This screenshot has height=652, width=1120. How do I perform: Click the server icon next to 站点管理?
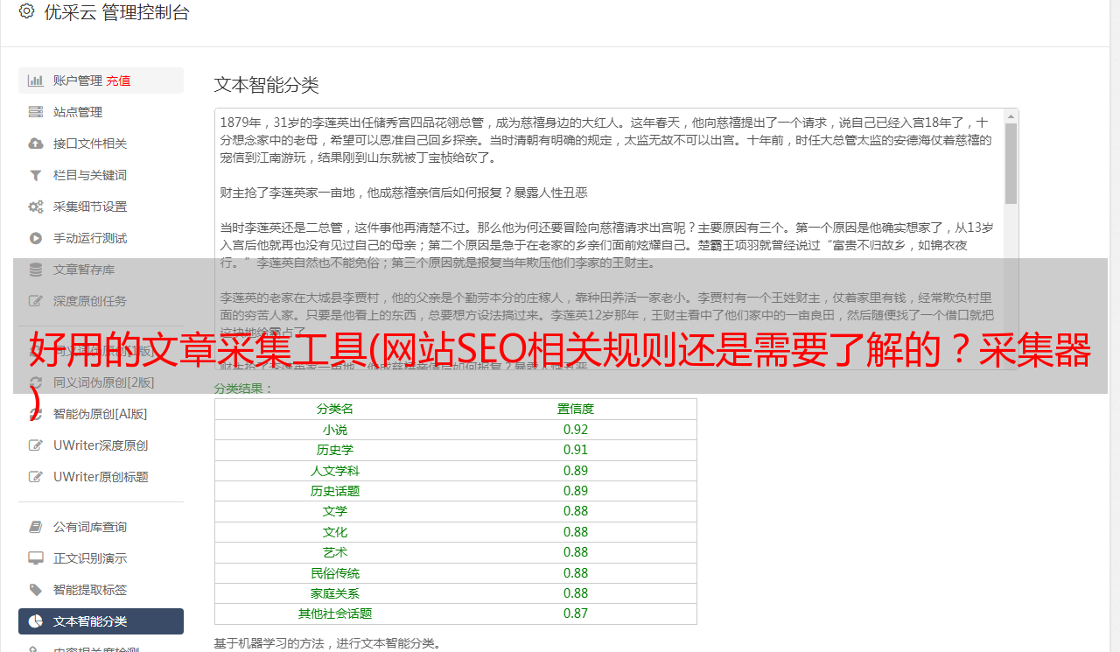[36, 112]
